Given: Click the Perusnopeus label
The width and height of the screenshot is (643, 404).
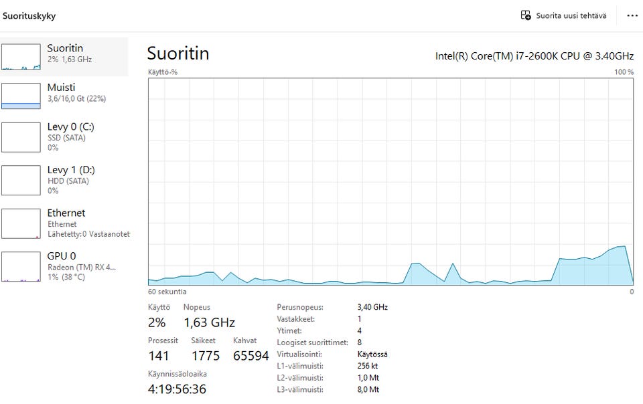Looking at the screenshot, I should point(300,307).
